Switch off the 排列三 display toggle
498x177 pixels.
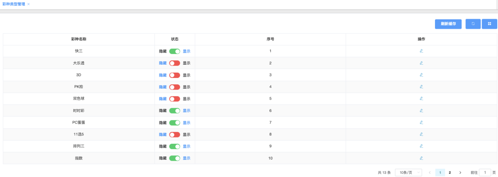click(175, 146)
